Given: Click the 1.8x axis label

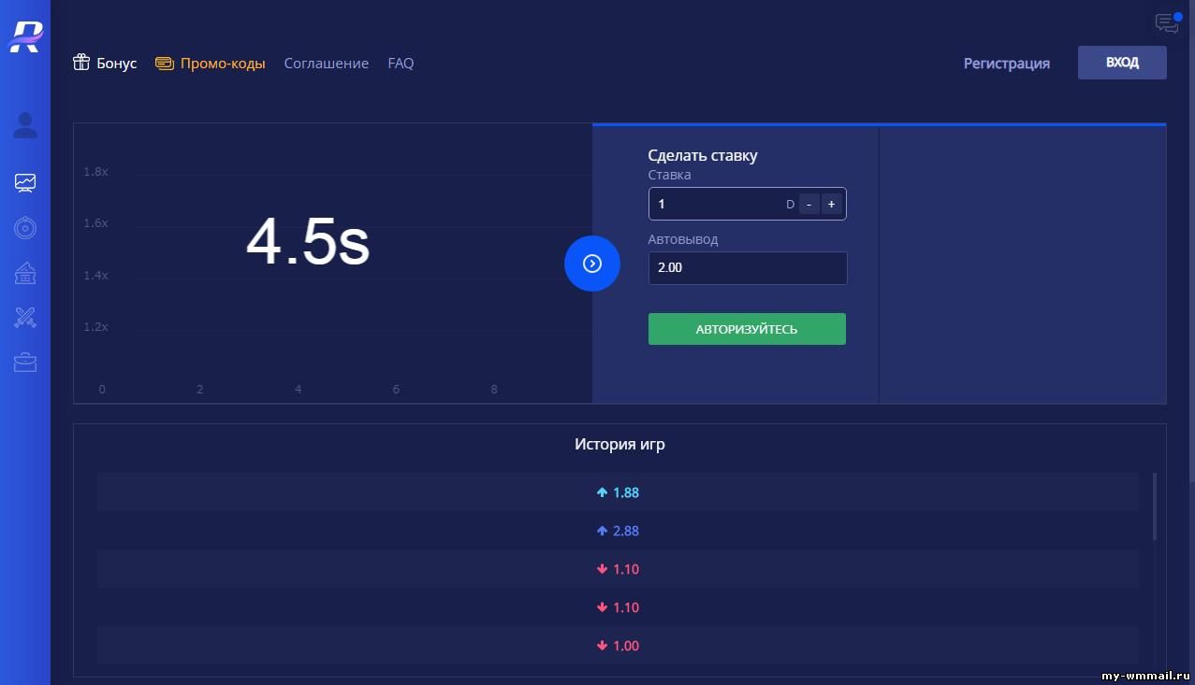Looking at the screenshot, I should pos(95,172).
